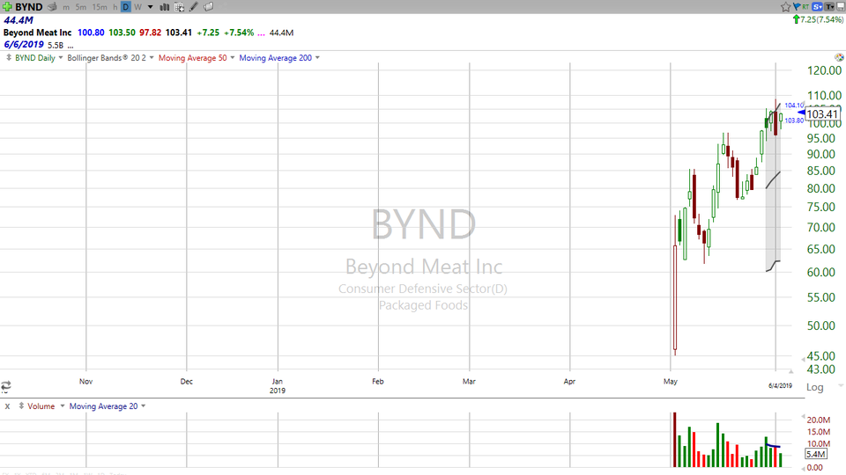The image size is (846, 475).
Task: Click the bar chart style icon
Action: [x=165, y=7]
